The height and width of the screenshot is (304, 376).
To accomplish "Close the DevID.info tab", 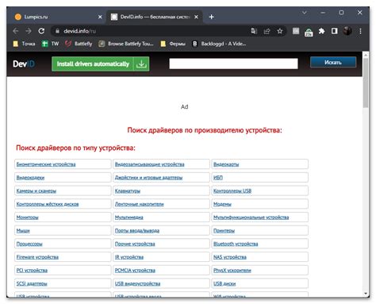I will click(196, 17).
